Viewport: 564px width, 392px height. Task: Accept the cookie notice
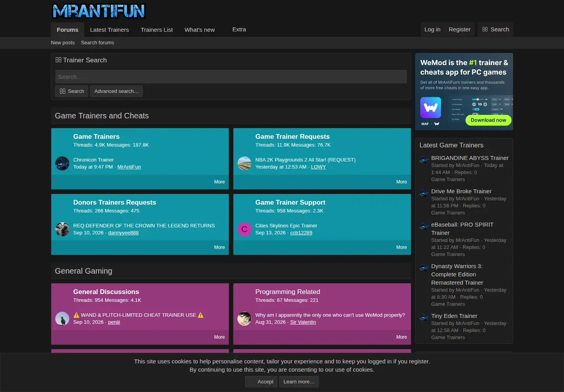coord(262,382)
